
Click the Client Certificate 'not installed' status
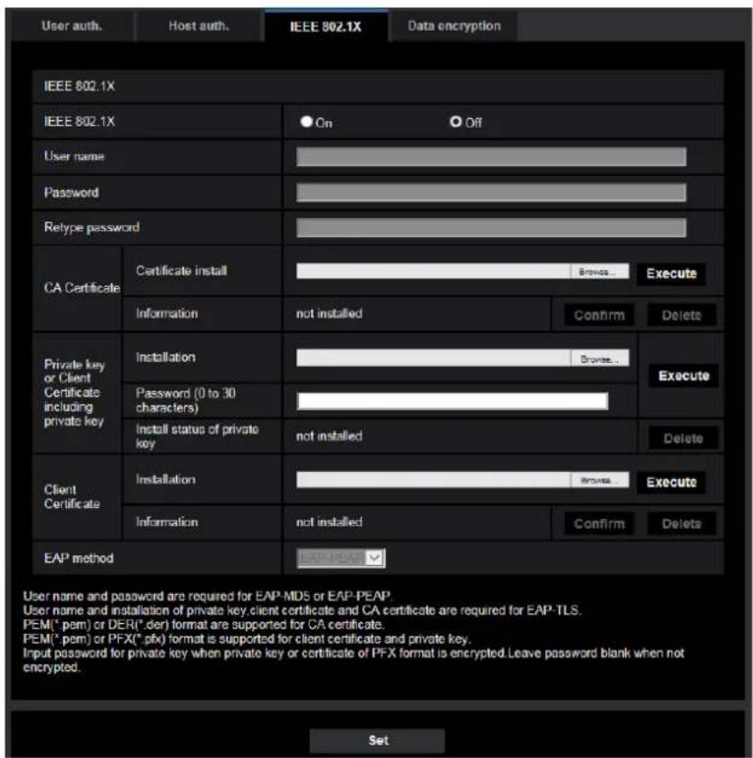pos(329,523)
